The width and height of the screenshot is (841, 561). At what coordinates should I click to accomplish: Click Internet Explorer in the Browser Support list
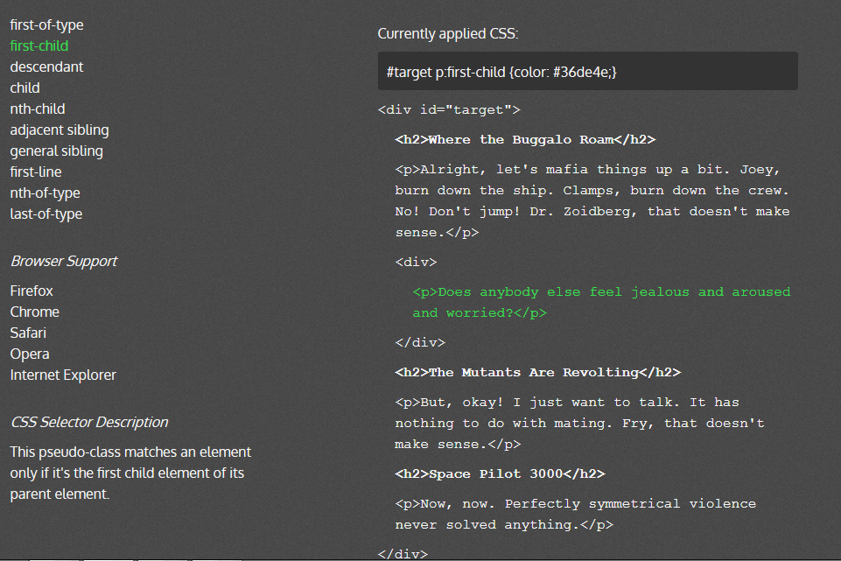[x=63, y=375]
